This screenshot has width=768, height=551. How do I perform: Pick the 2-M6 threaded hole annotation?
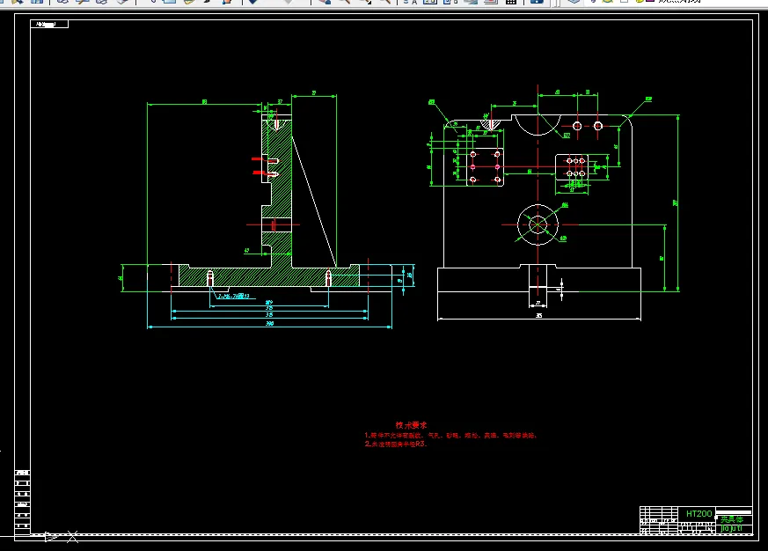pyautogui.click(x=234, y=296)
